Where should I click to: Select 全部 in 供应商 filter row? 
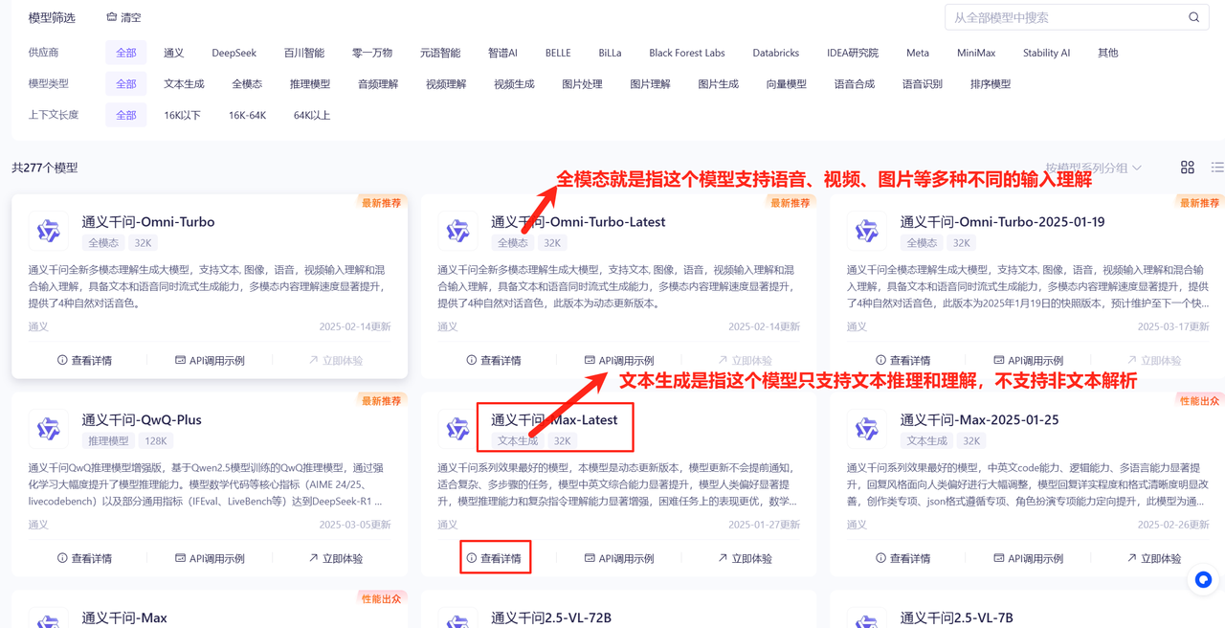126,53
